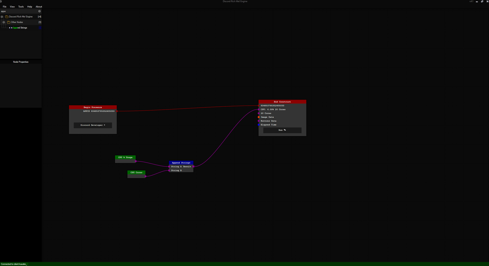Click the blue Elapsed Time pin
Viewport: 489px width, 266px height.
pyautogui.click(x=259, y=125)
